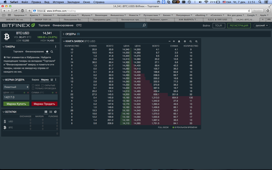Show balances as pie chart icon
Image resolution: width=272 pixels, height=170 pixels.
point(55,112)
